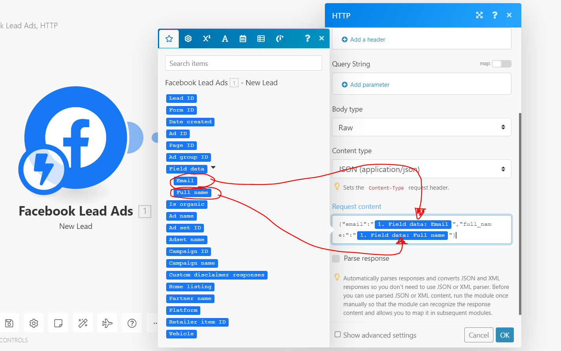This screenshot has width=561, height=351.
Task: Click the Add a header link
Action: pyautogui.click(x=367, y=40)
